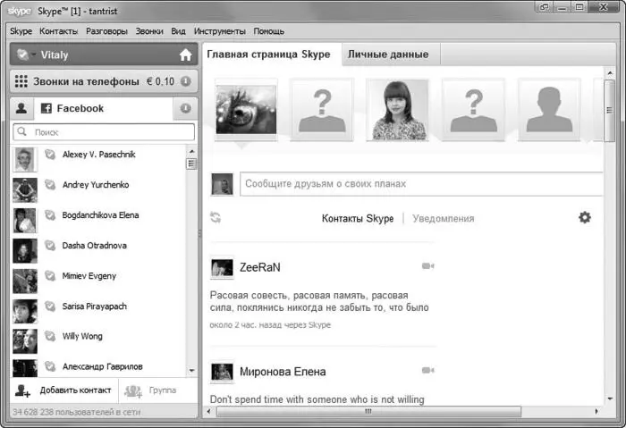This screenshot has width=626, height=428.
Task: Click status icon next to Willy Wong
Action: [50, 336]
